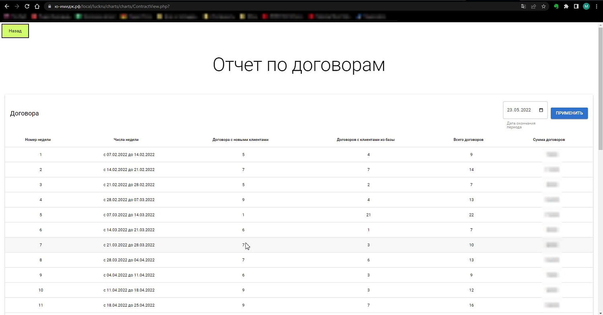Bookmark the page via the star icon

tap(544, 6)
